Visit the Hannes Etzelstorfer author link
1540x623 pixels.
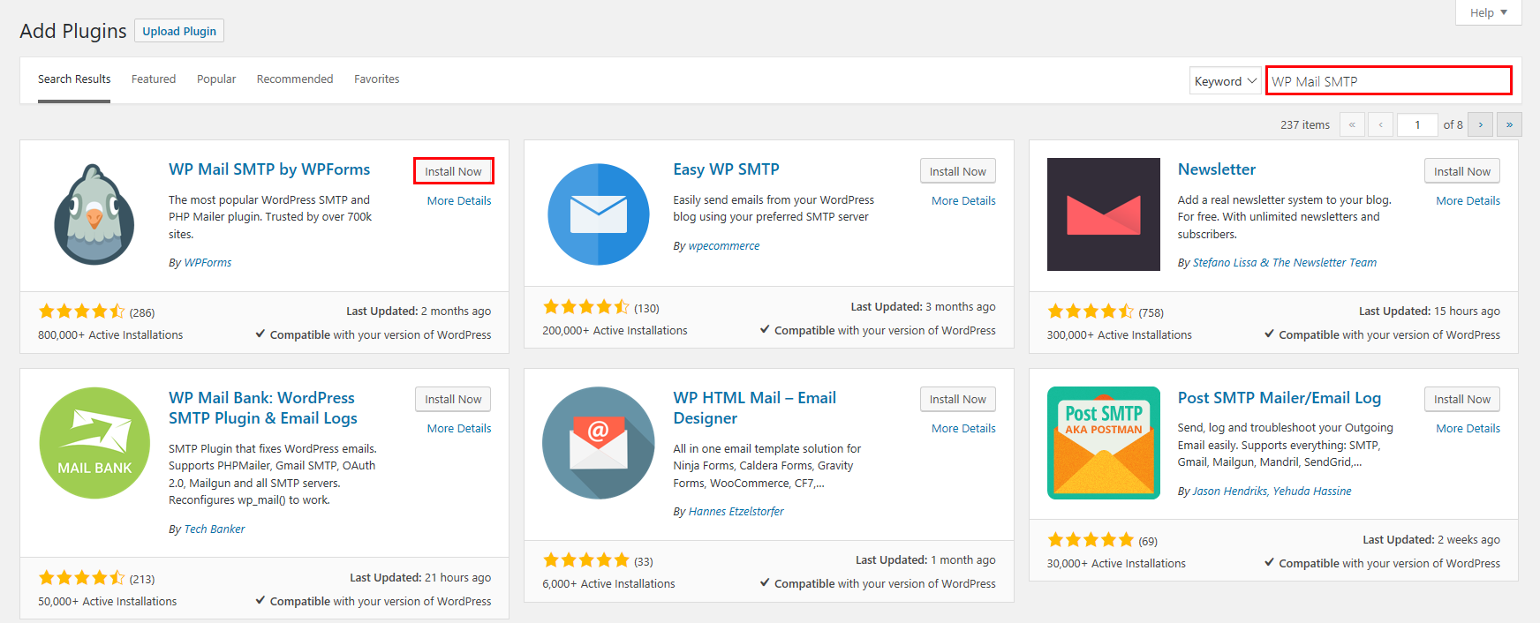click(736, 512)
